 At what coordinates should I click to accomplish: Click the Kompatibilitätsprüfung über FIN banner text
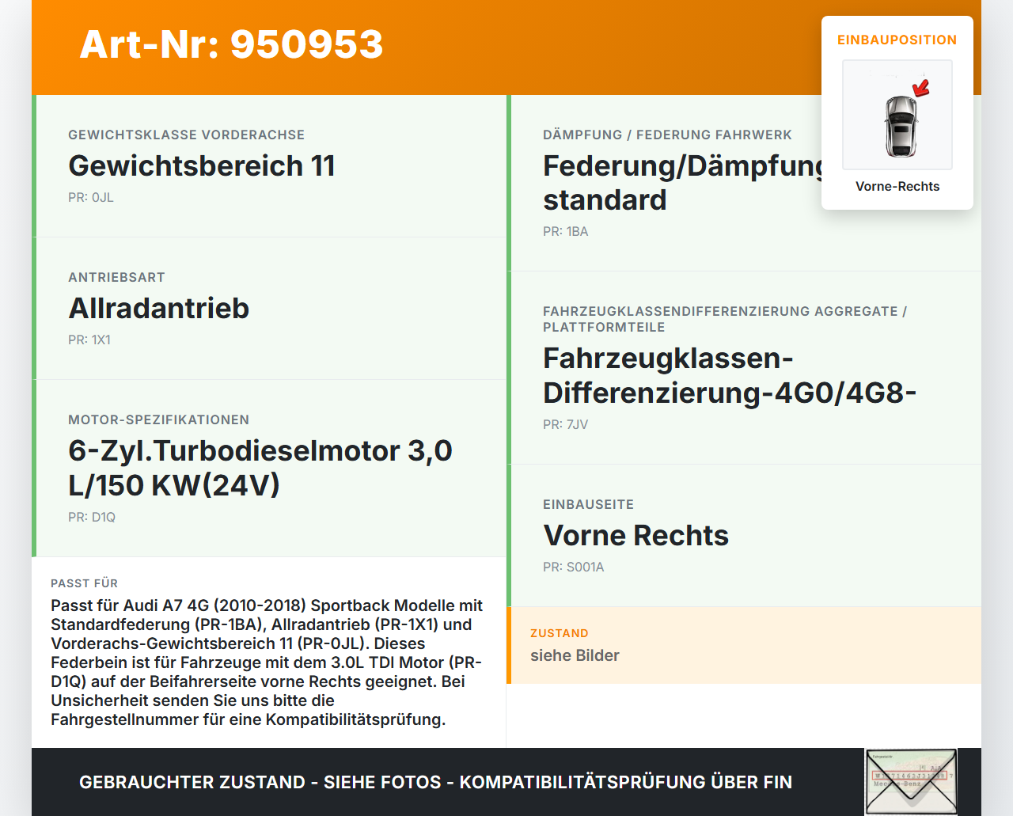click(435, 781)
